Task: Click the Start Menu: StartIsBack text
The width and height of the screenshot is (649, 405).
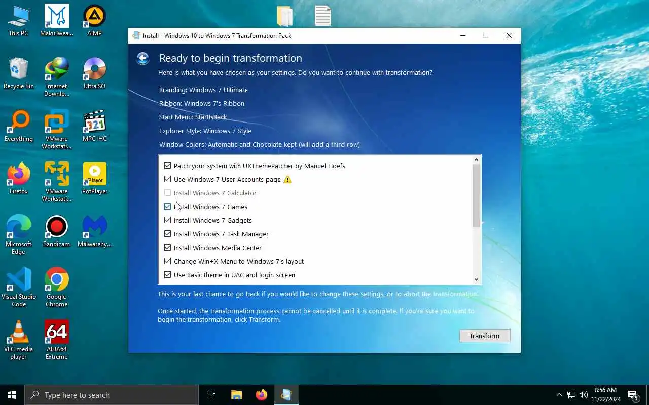Action: click(193, 117)
